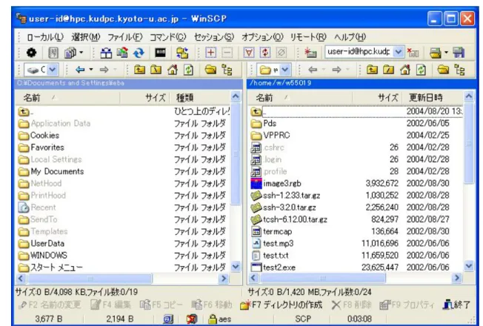Open the Saved Sessions folder icon
Viewport: 483px width, 326px height.
click(x=436, y=53)
